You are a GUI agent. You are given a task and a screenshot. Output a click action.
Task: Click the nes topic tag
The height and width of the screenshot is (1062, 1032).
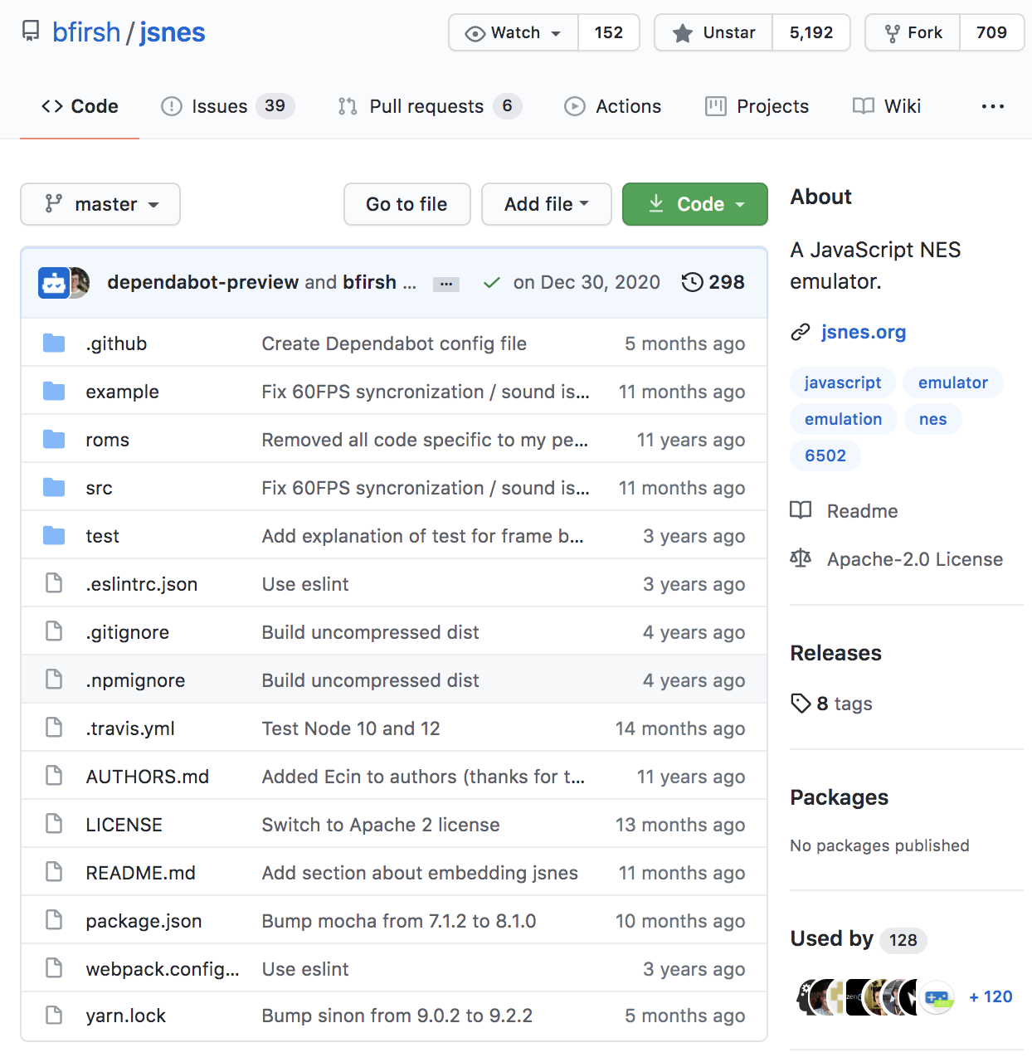coord(933,419)
